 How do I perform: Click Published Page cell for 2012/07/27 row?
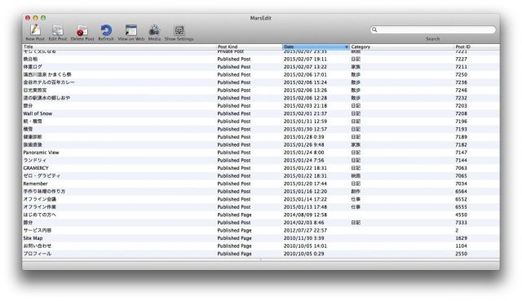tap(234, 230)
